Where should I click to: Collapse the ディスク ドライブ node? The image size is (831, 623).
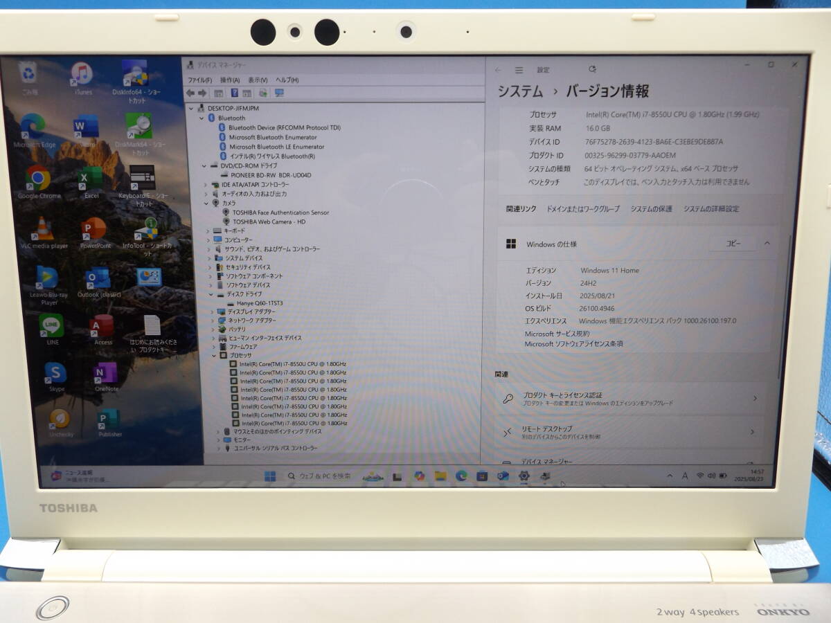[211, 294]
